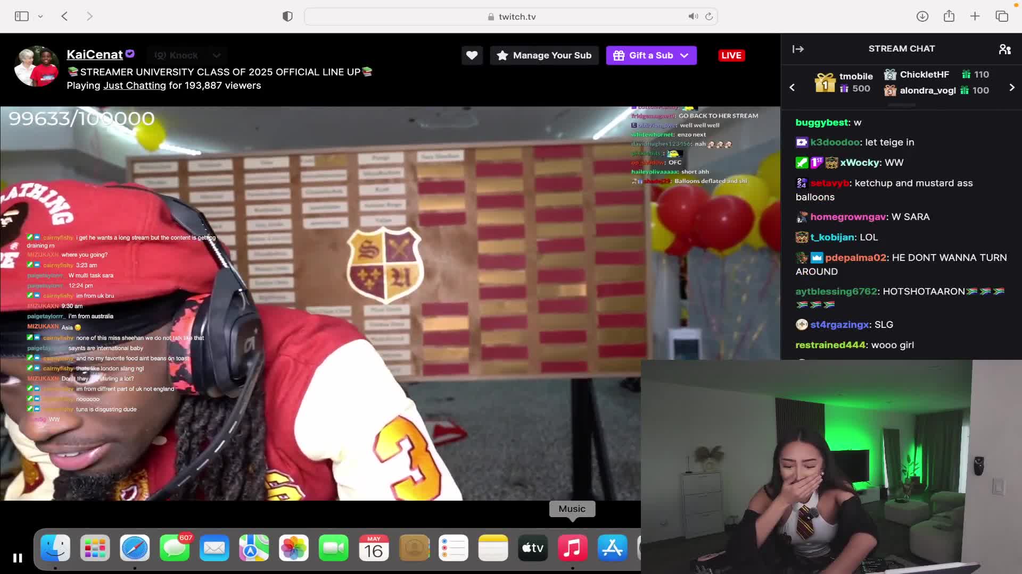
Task: Open Reminders in the Dock
Action: (x=454, y=548)
